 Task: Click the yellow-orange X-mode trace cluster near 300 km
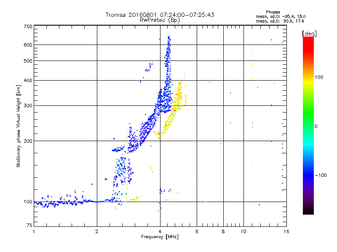[178, 101]
